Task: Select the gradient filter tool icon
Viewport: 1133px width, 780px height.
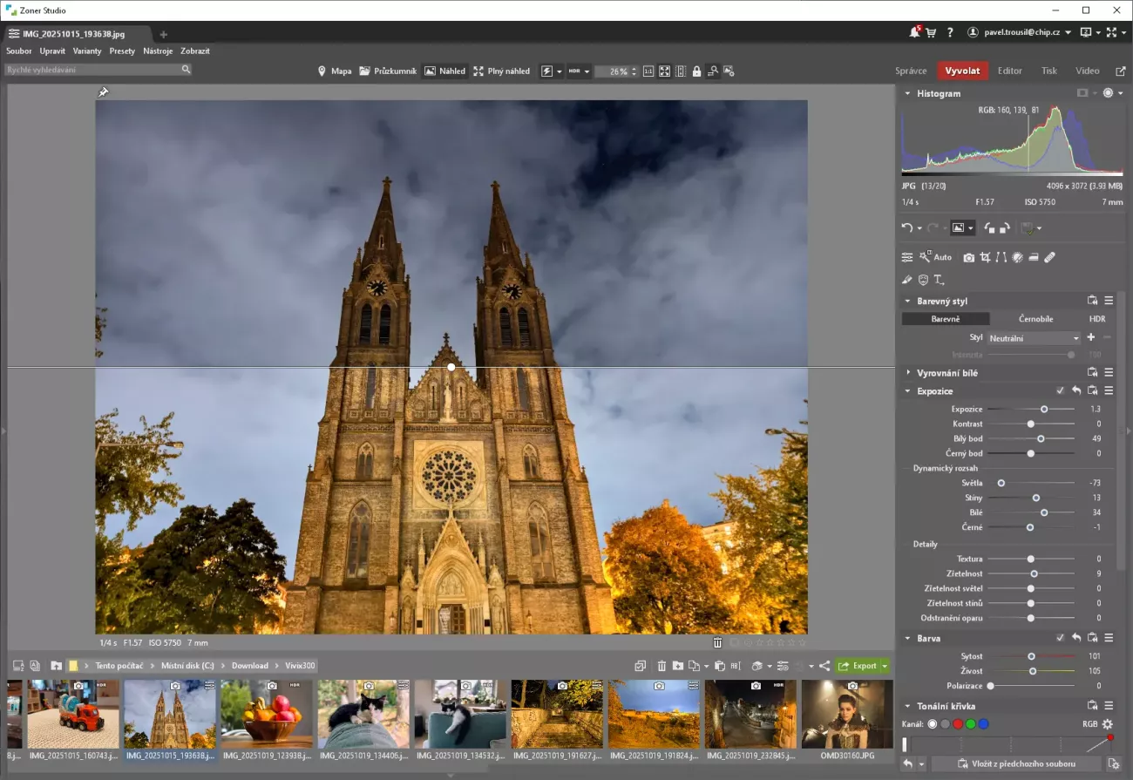Action: tap(1033, 257)
